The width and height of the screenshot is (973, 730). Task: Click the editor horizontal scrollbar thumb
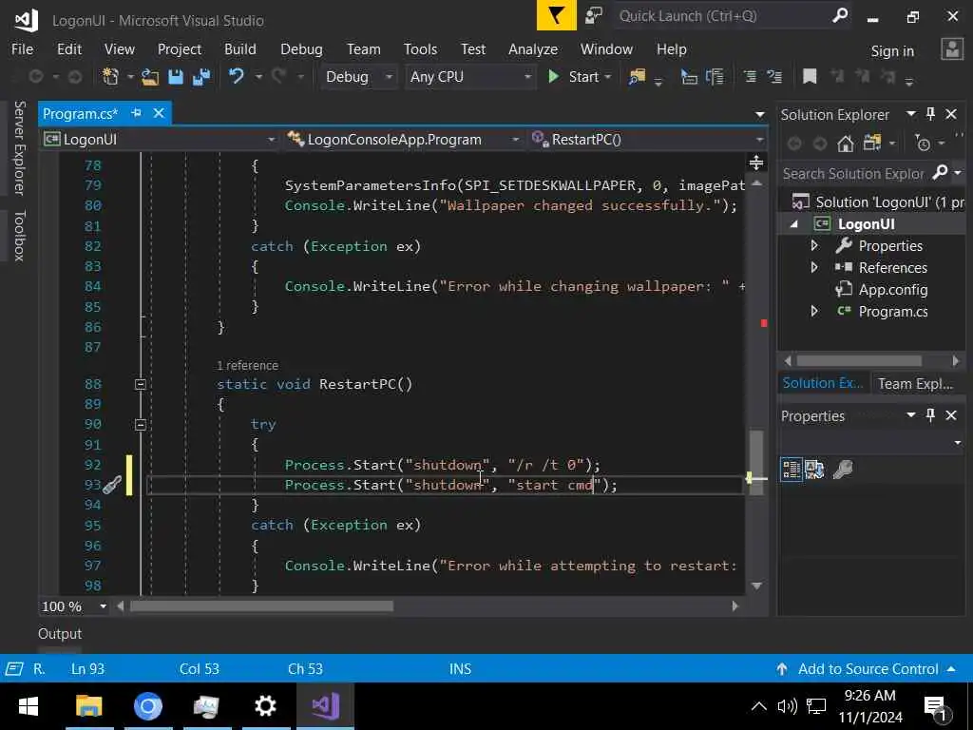click(x=261, y=605)
